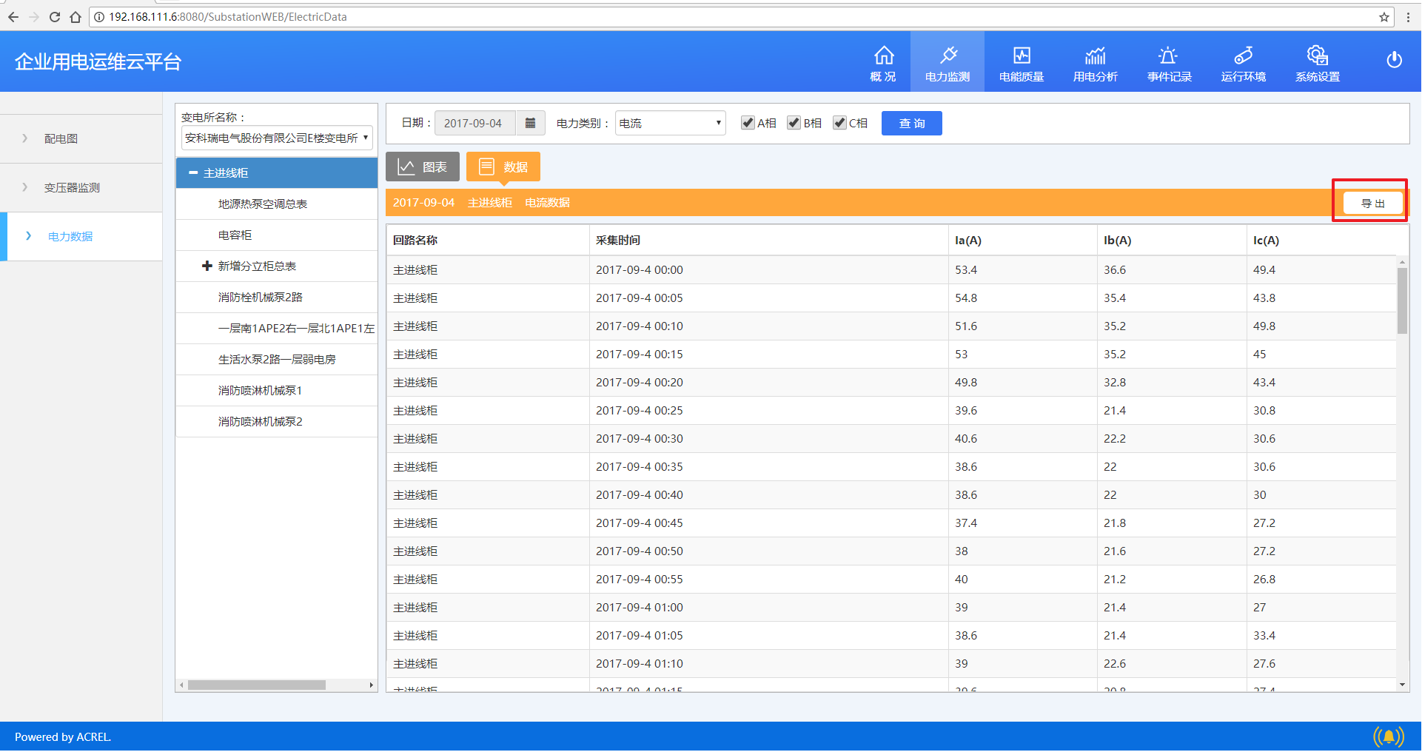Click date input field 2017-09-04
Image resolution: width=1422 pixels, height=752 pixels.
point(475,124)
